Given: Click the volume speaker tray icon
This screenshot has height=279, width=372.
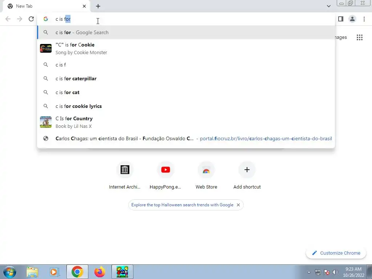Looking at the screenshot, I should click(335, 272).
